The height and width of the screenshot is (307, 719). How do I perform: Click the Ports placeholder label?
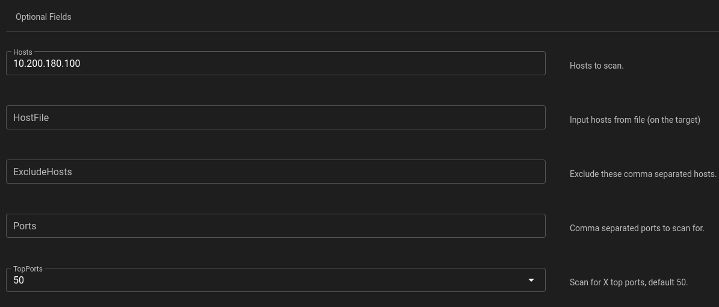(25, 226)
